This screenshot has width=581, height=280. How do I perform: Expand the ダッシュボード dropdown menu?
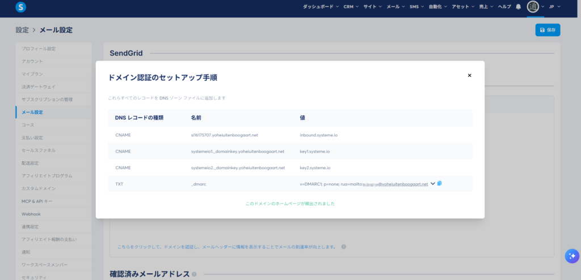click(x=321, y=7)
